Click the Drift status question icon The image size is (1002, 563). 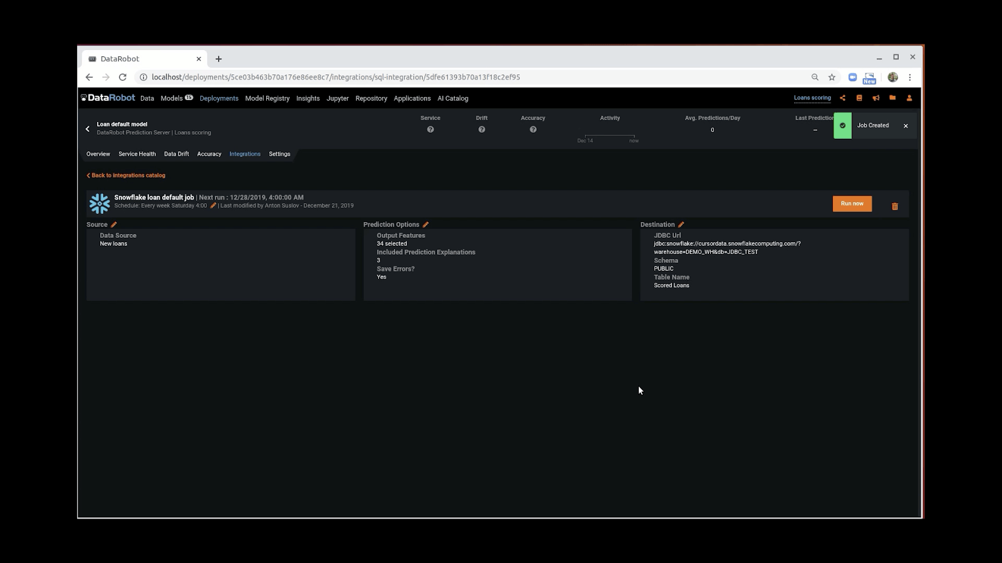click(x=482, y=129)
